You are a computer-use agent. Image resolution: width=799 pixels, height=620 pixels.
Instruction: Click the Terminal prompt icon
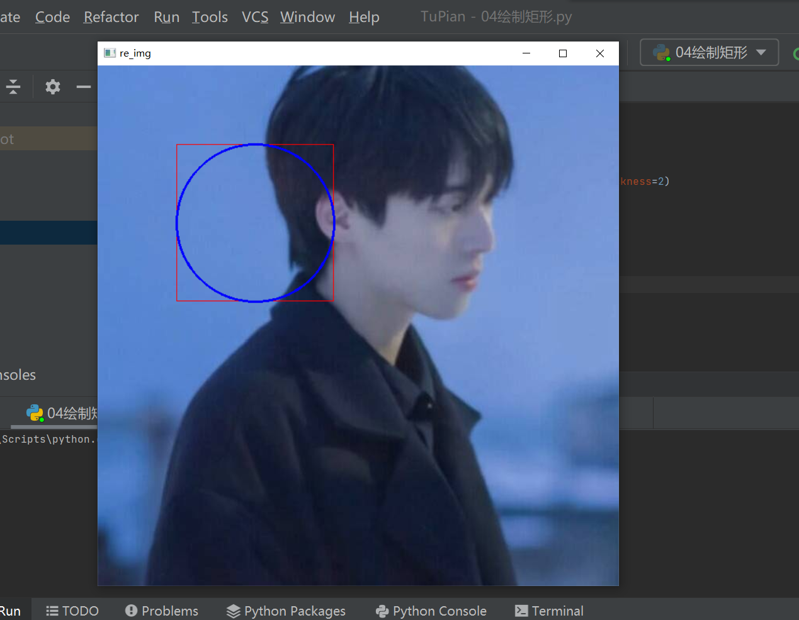[x=521, y=611]
